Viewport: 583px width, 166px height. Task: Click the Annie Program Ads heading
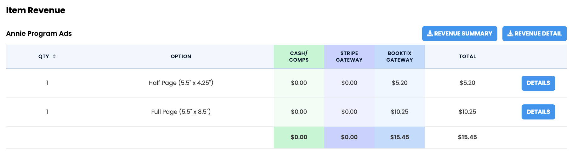39,34
